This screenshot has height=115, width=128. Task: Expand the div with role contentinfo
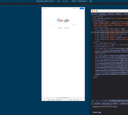click(96, 39)
